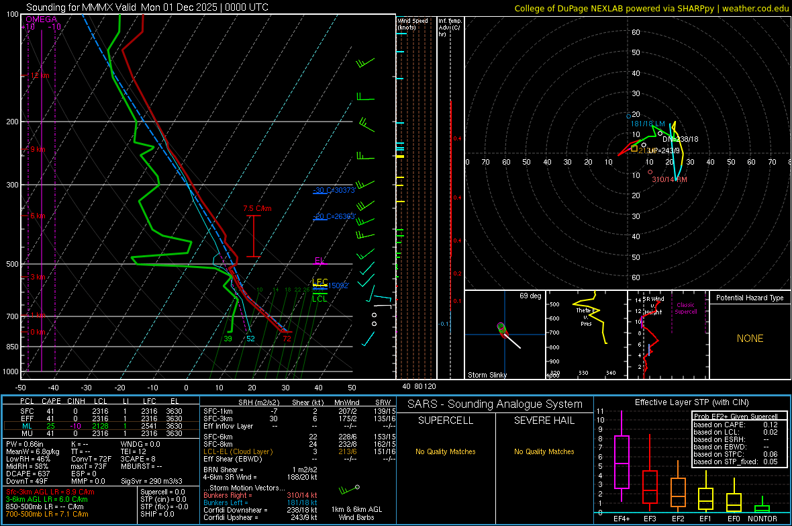The image size is (792, 526).
Task: Click 'No Quality Matches' under SEVERE HAIL
Action: click(x=544, y=451)
